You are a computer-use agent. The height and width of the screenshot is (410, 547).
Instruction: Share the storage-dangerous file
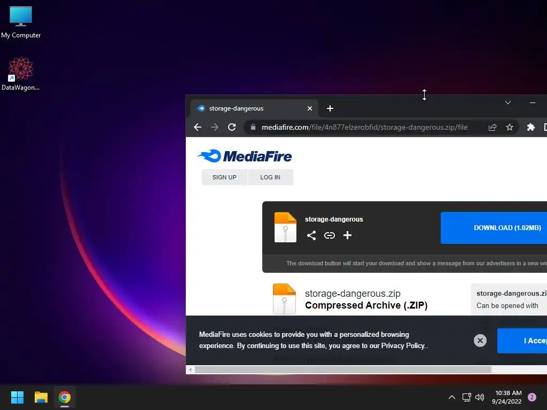click(x=311, y=235)
